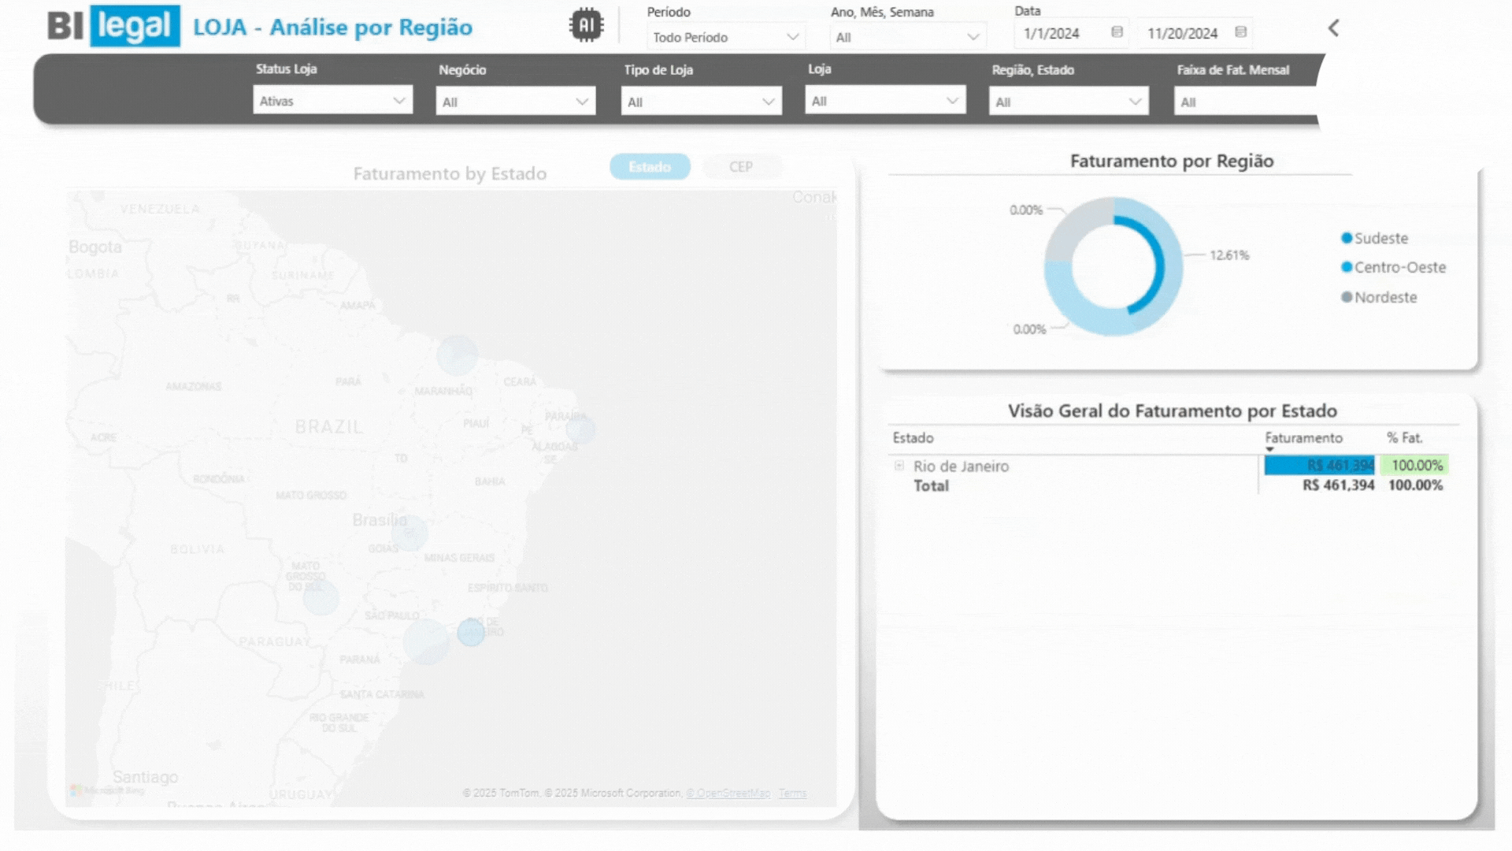
Task: Click the Rio de Janeiro map bubble
Action: pos(471,633)
